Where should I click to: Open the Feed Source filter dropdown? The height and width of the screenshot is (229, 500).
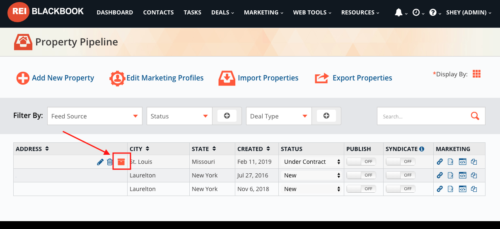click(x=95, y=116)
